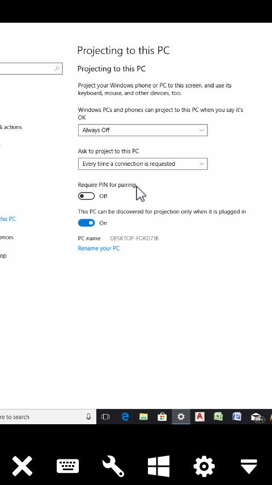
Task: Click the settings search box
Action: click(31, 69)
